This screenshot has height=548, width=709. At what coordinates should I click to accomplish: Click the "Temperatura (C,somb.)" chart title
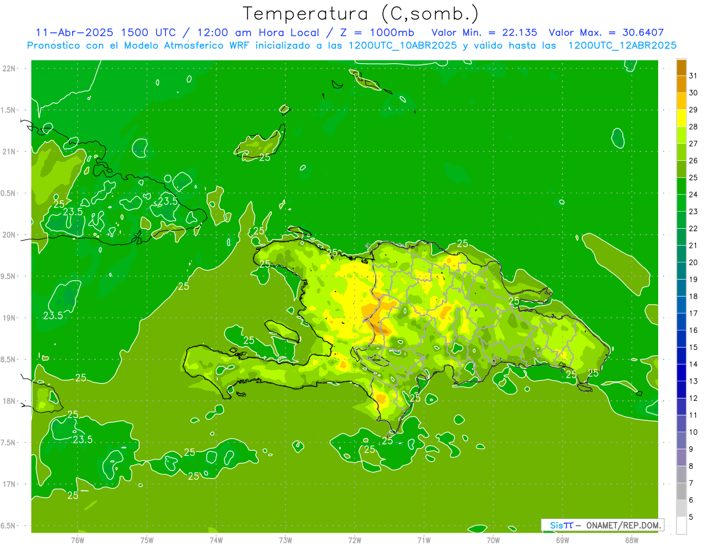click(360, 14)
